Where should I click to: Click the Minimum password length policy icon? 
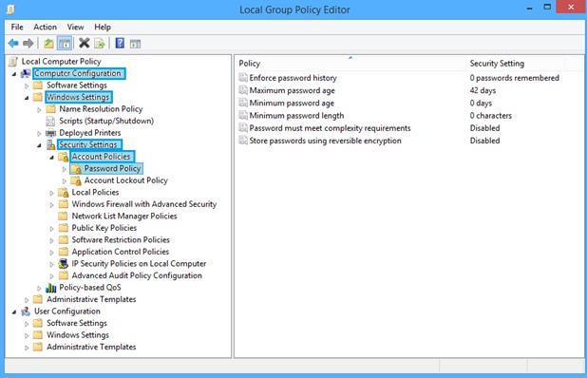(243, 115)
